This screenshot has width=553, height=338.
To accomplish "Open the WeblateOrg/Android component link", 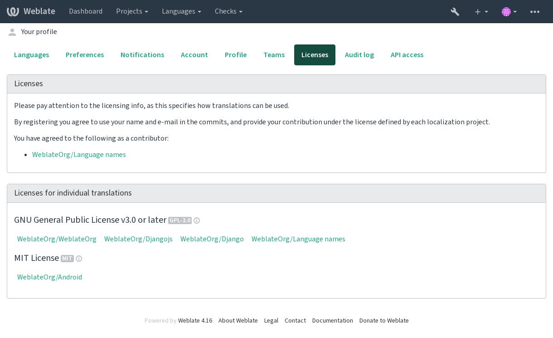I will point(49,277).
